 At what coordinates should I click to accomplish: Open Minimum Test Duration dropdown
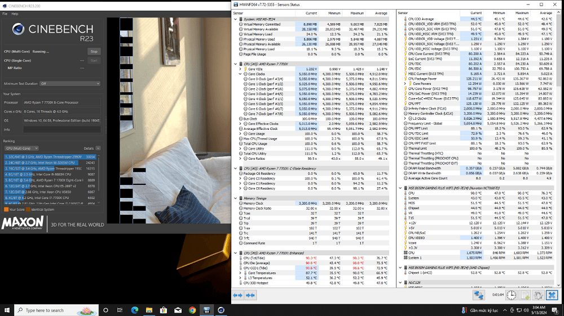(x=70, y=84)
